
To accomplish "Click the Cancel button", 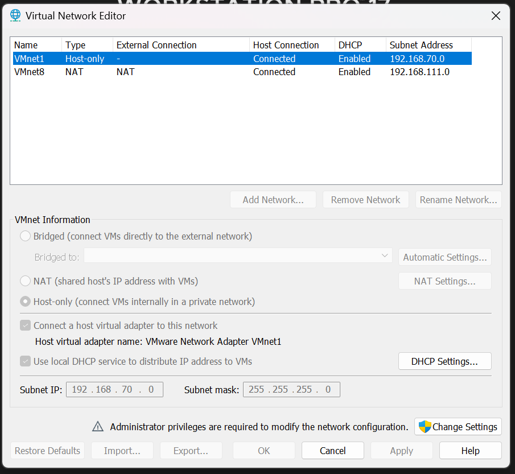I will coord(333,450).
